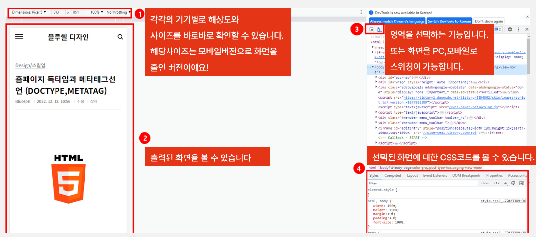Click the rendering emulation paintbrush icon

(x=513, y=184)
